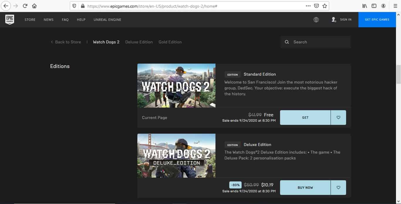The width and height of the screenshot is (401, 204).
Task: Click the struck-through $50.99 price
Action: point(252,185)
